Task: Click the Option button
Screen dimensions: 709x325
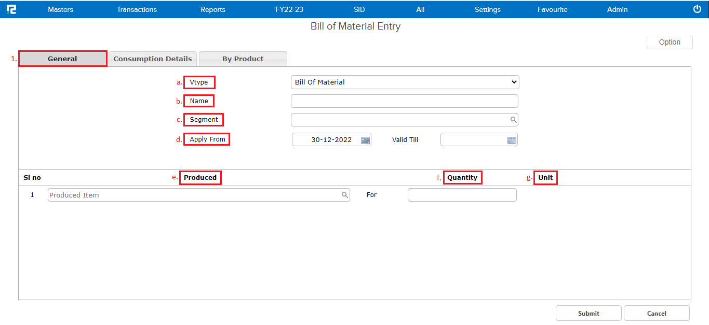Action: click(x=669, y=43)
